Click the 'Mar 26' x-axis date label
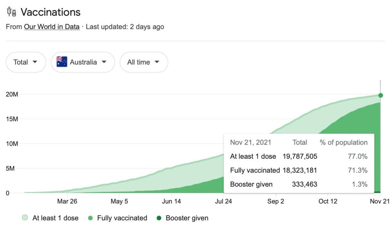 [x=67, y=201]
